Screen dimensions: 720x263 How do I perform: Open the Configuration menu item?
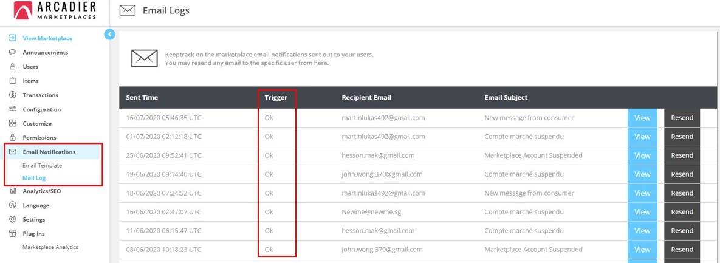click(42, 109)
